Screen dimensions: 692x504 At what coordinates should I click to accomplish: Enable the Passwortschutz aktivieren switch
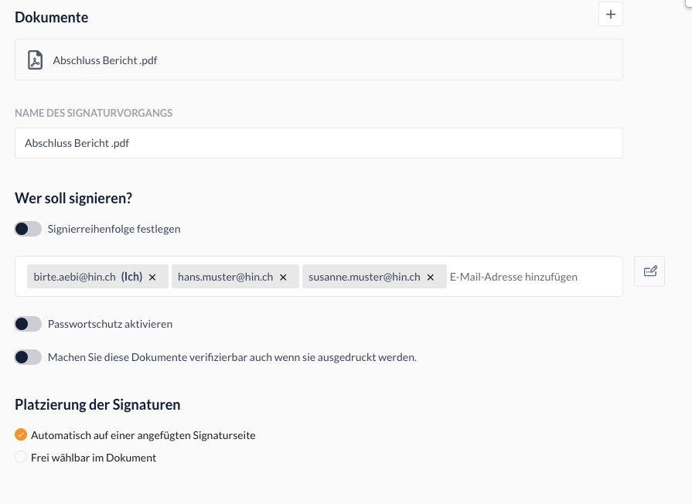[28, 324]
